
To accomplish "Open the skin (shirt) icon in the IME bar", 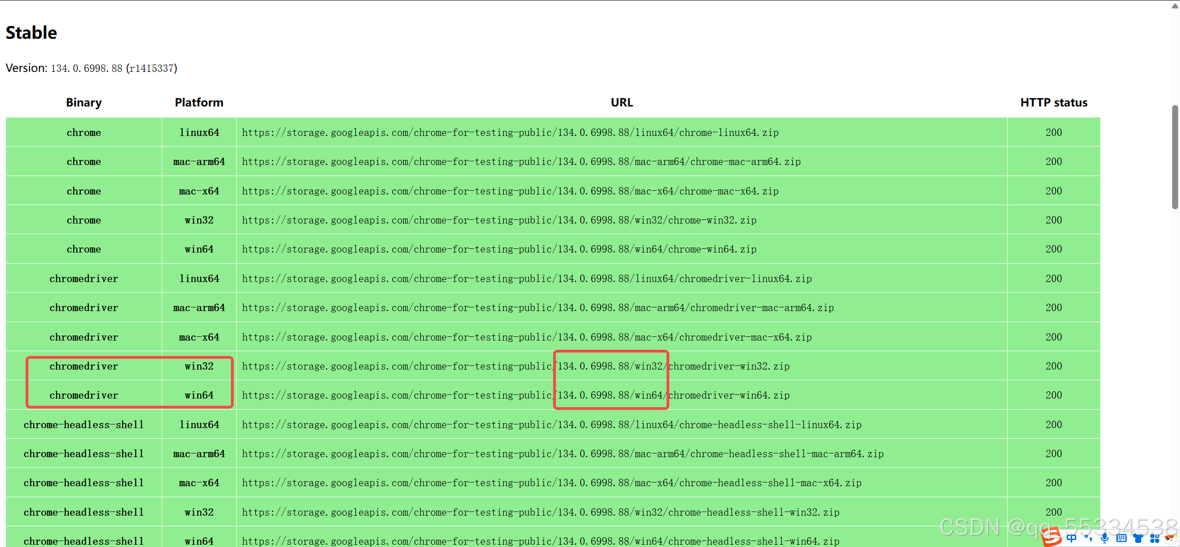I will (1138, 538).
